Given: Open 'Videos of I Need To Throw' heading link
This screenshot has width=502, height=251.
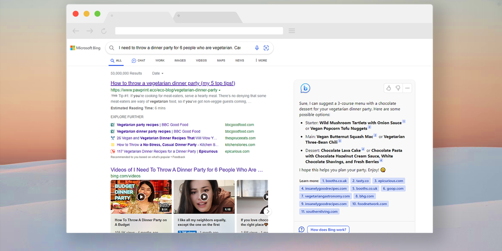Looking at the screenshot, I should 187,170.
